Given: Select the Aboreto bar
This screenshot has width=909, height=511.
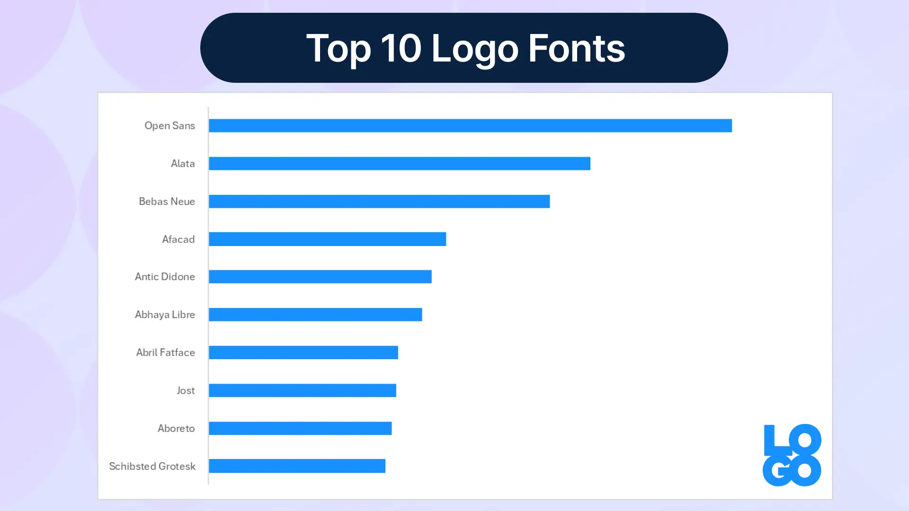Looking at the screenshot, I should 300,428.
